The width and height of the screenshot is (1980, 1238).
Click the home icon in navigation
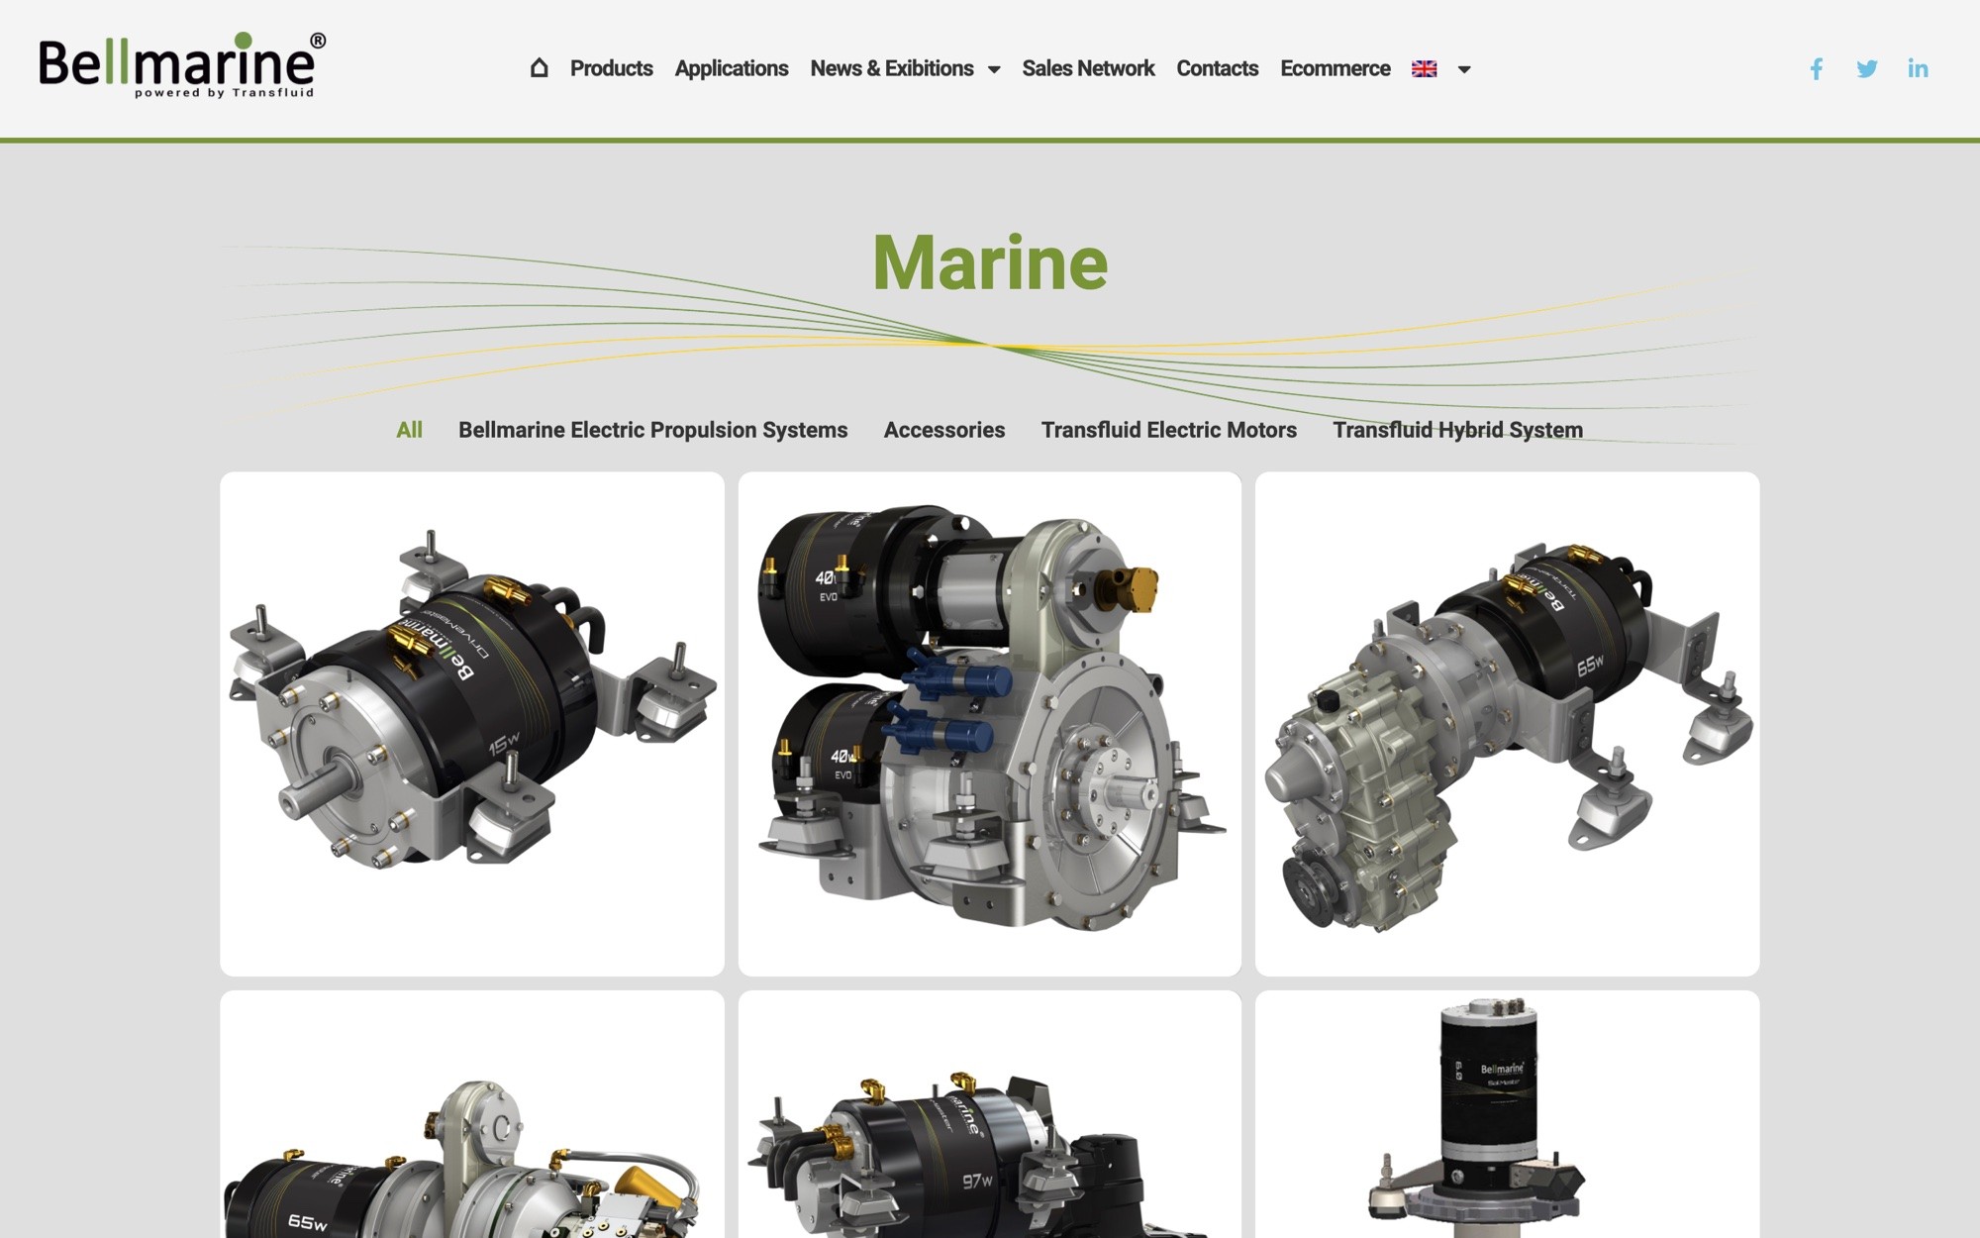[539, 67]
